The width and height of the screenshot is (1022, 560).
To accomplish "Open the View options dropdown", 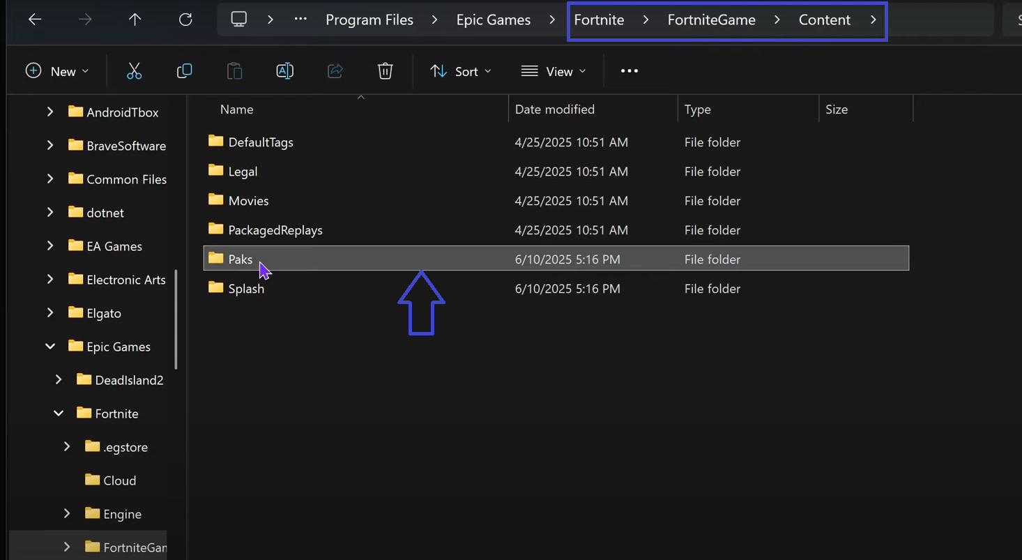I will (x=553, y=70).
